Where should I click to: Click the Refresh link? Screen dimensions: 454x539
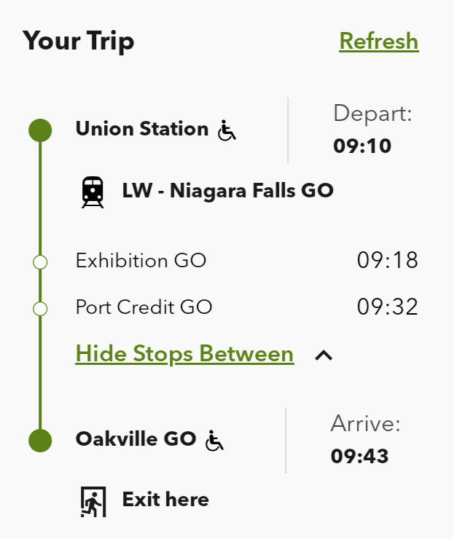click(x=379, y=42)
